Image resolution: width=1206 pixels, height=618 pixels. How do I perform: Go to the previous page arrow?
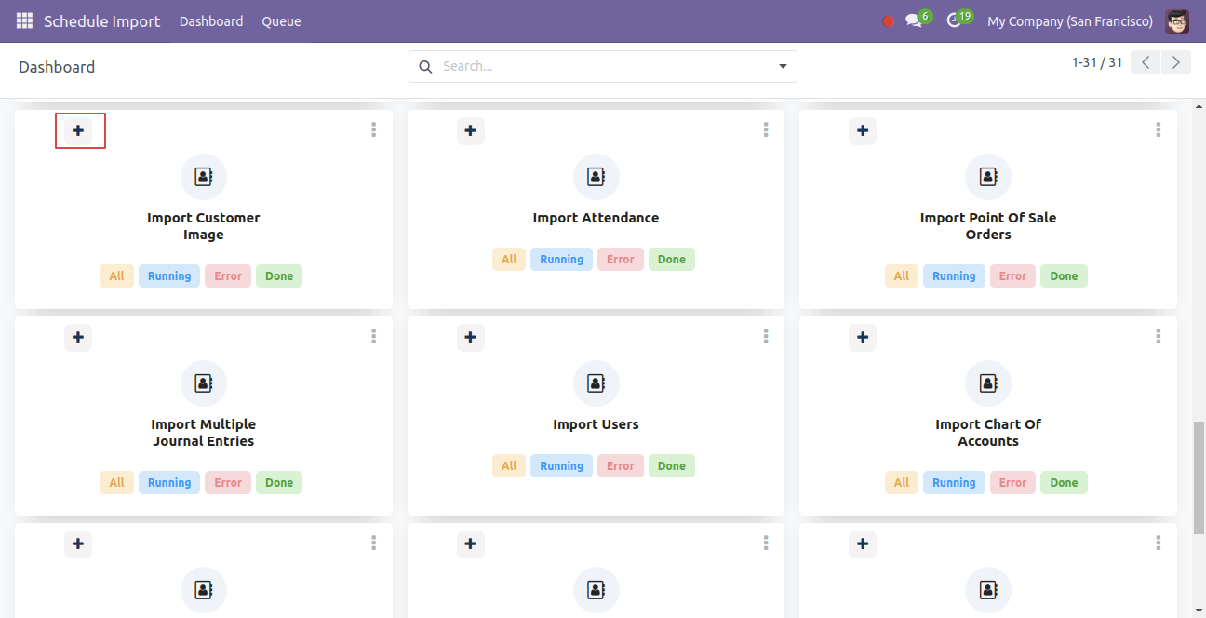coord(1146,62)
